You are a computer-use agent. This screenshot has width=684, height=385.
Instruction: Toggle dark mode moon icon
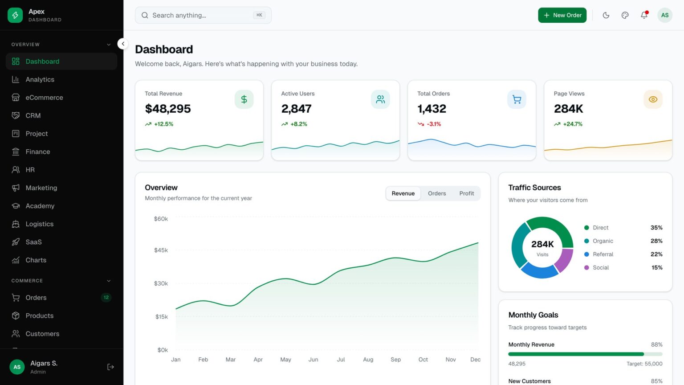[606, 15]
